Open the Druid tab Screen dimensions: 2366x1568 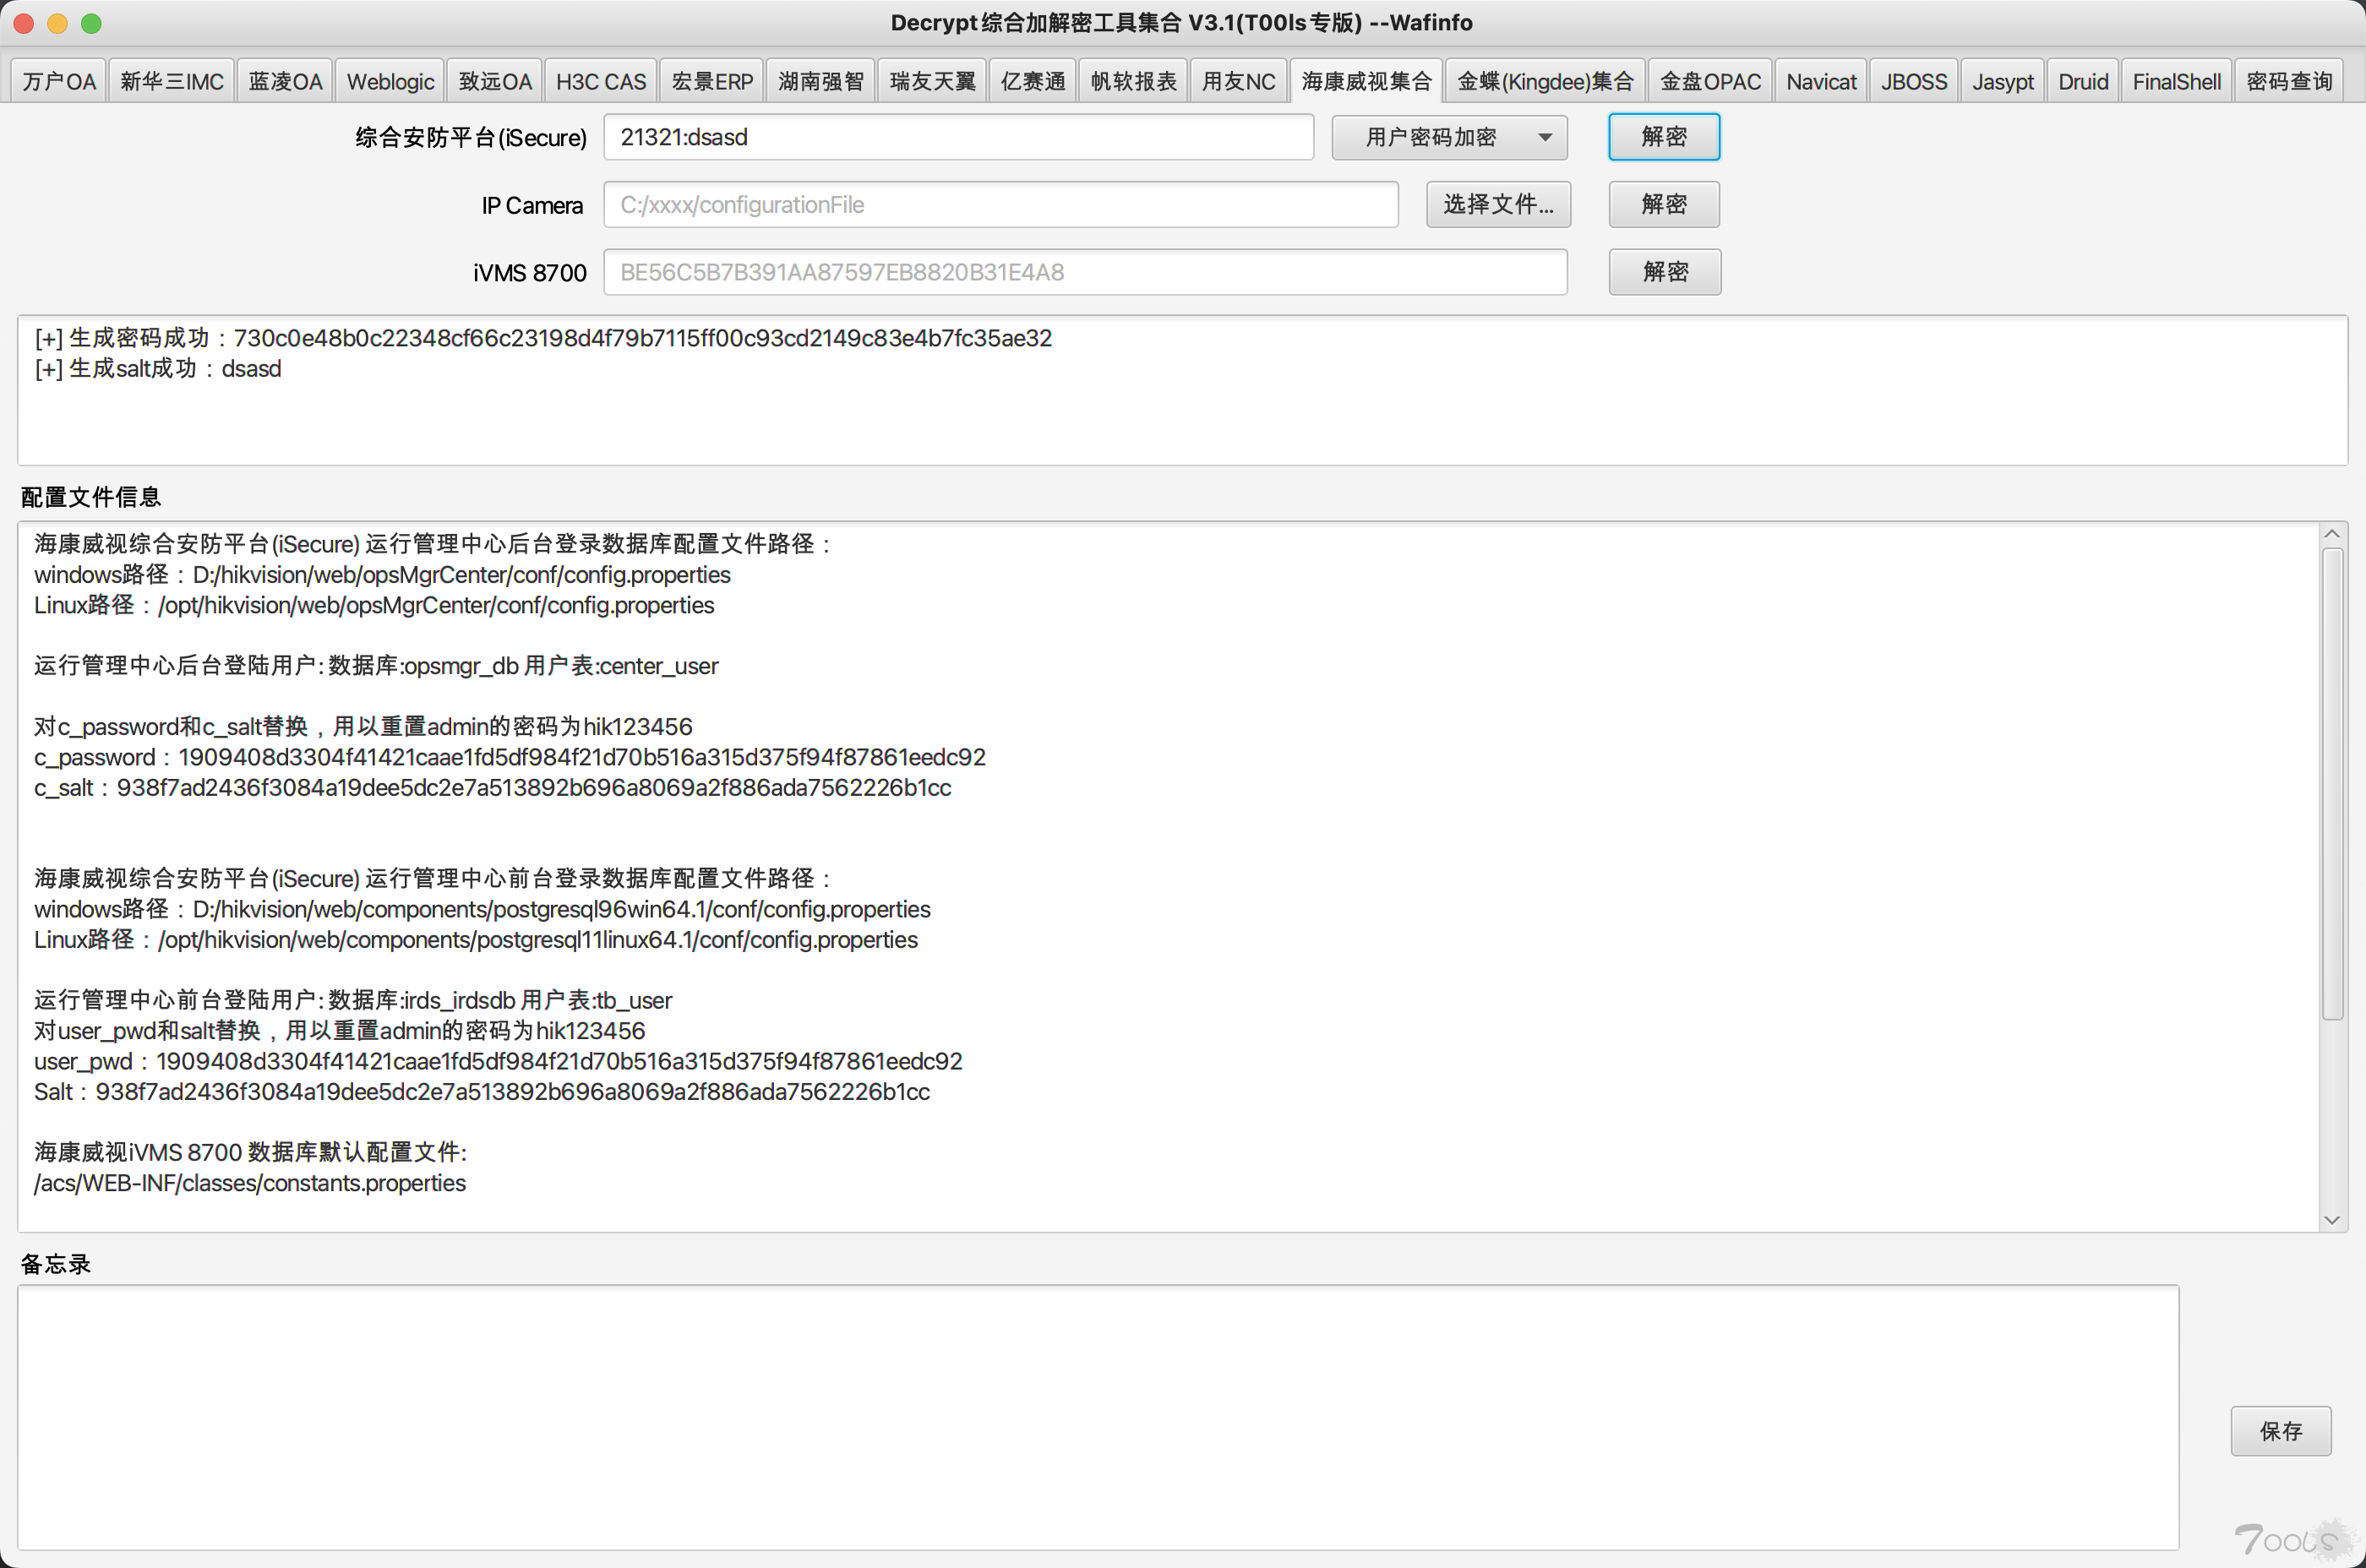tap(2083, 81)
